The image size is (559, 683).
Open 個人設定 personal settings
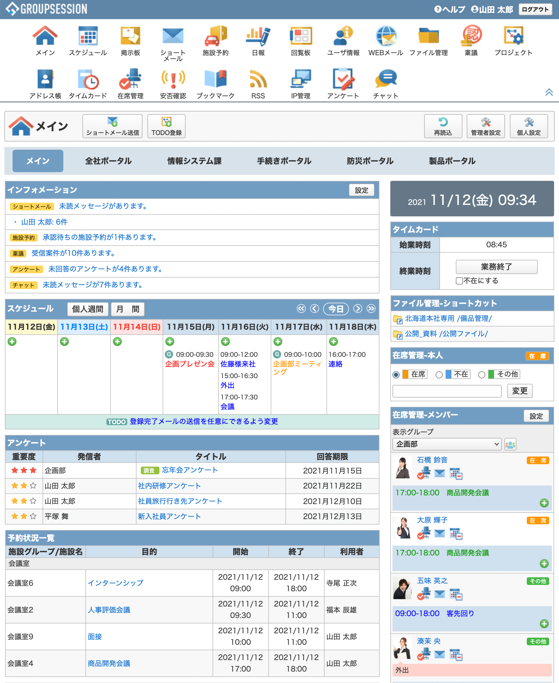pyautogui.click(x=529, y=126)
